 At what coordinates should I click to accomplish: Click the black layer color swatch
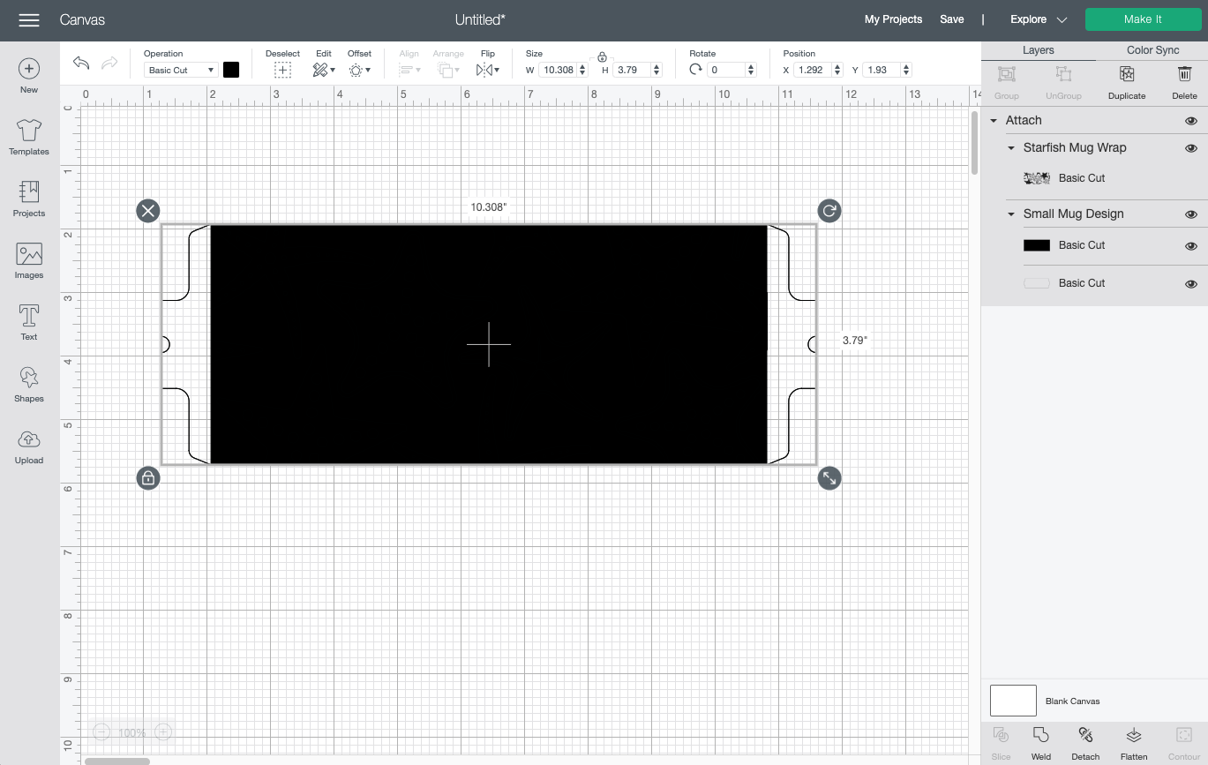click(1037, 245)
